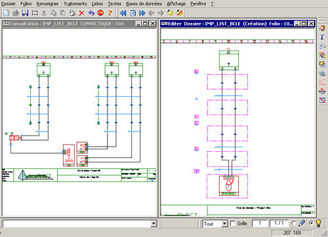The width and height of the screenshot is (328, 237).
Task: Click the orange question mark help icon
Action: (x=110, y=13)
